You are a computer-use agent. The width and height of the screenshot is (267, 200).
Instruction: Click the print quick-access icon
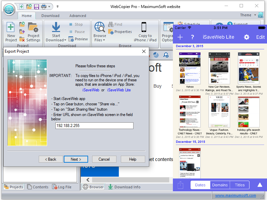coord(44,7)
